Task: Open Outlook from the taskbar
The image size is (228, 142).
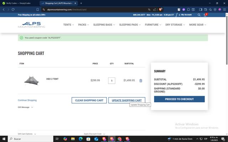Action: click(x=96, y=139)
